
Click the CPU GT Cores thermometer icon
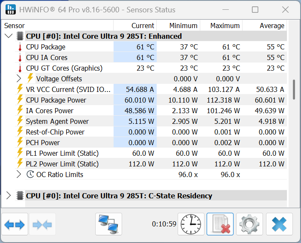click(20, 69)
